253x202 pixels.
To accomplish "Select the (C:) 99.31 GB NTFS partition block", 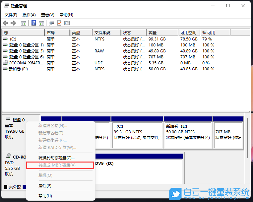I will 137,135.
